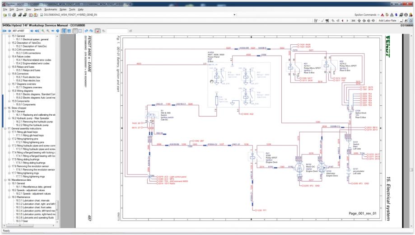Click the red warning triangle Epsilon command
The height and width of the screenshot is (235, 415).
point(382,14)
